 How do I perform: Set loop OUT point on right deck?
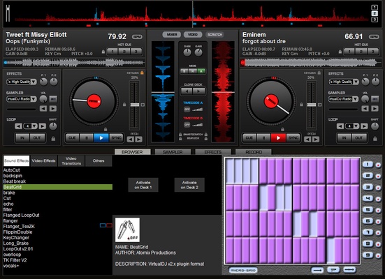[358, 138]
